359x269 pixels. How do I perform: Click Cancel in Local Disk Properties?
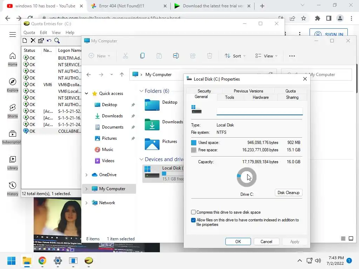coord(266,242)
